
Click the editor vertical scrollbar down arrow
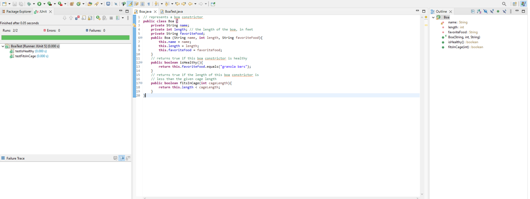[x=422, y=194]
